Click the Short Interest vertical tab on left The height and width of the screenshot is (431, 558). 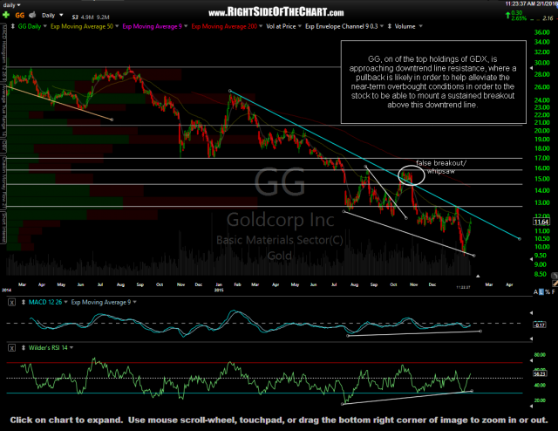(x=3, y=228)
